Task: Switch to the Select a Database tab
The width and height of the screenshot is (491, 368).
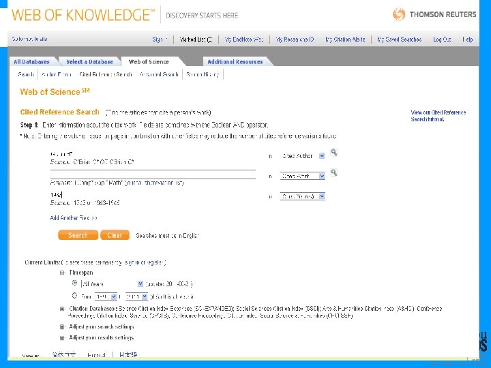Action: (x=89, y=61)
